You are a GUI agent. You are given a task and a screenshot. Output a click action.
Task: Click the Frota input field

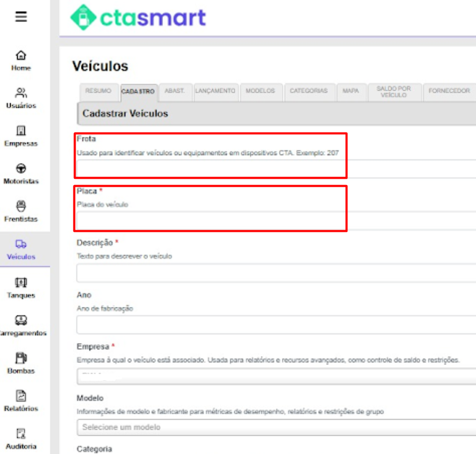click(211, 169)
